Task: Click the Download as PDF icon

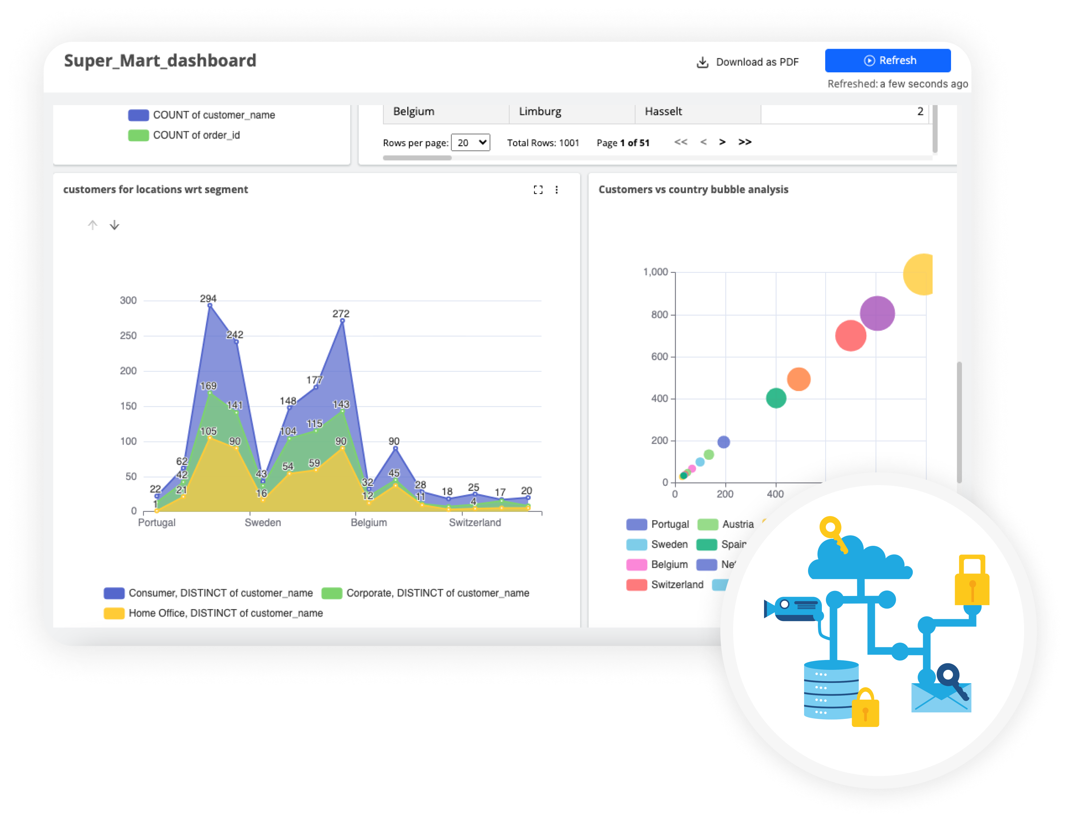Action: click(703, 62)
